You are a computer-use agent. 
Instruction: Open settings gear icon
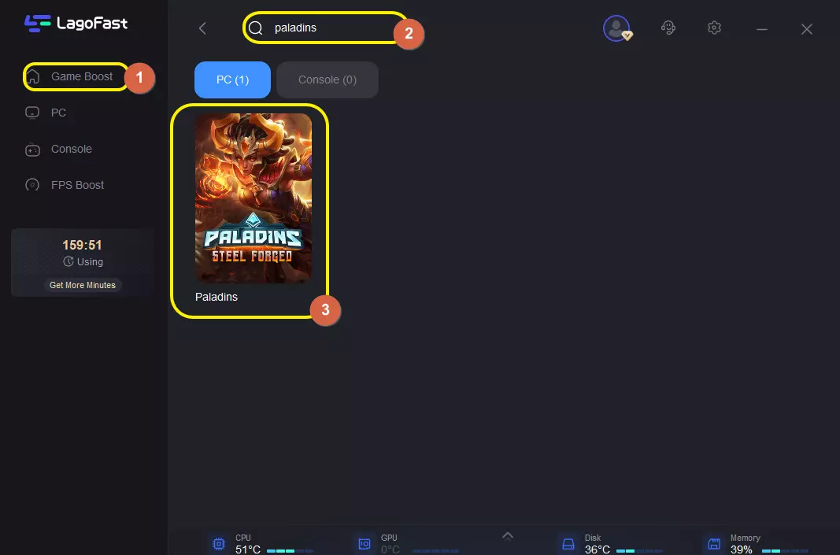(x=714, y=28)
